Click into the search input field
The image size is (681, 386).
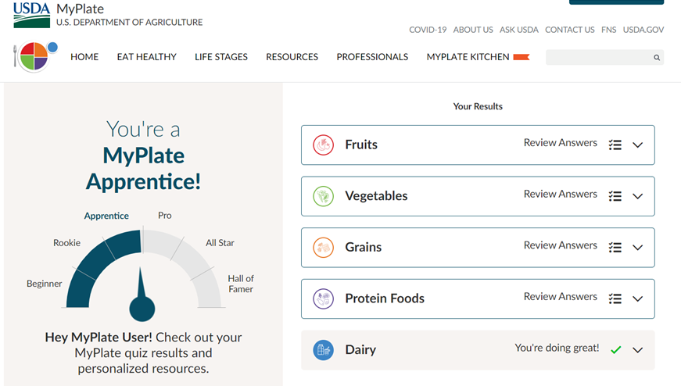pyautogui.click(x=598, y=57)
